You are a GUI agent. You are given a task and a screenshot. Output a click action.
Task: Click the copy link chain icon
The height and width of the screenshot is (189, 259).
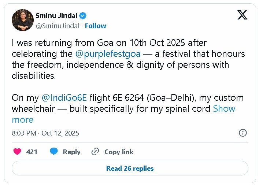95,152
